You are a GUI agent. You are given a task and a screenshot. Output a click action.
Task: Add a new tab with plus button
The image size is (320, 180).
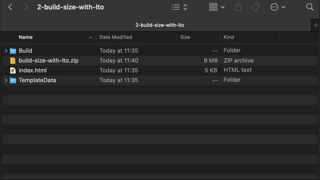[315, 25]
